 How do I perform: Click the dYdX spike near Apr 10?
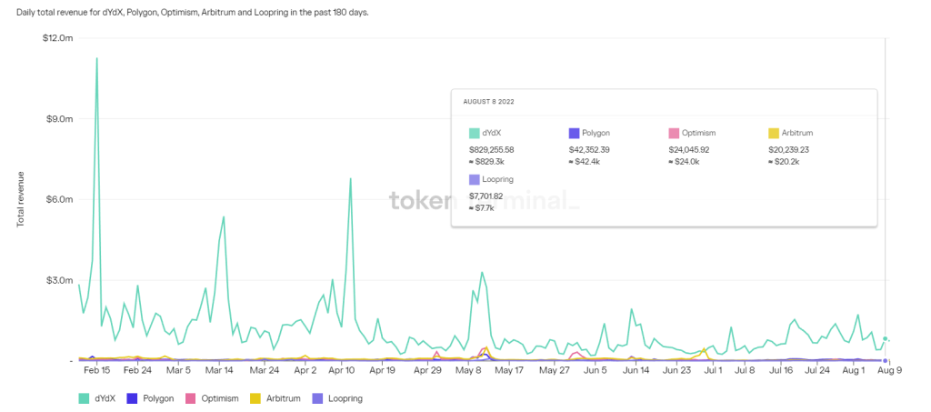pos(350,178)
